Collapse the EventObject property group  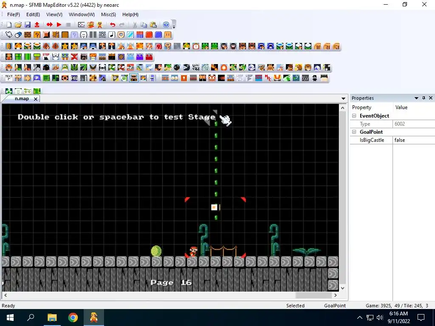354,116
